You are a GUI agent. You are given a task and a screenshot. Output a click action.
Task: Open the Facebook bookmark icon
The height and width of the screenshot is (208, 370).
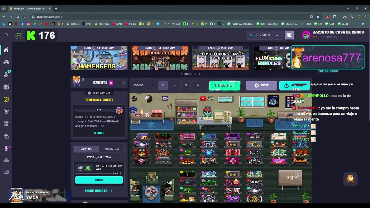coord(22,24)
